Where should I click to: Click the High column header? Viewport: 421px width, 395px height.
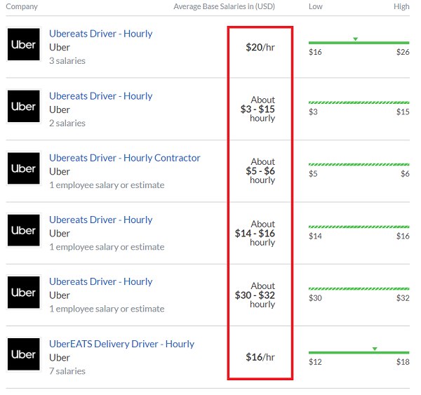coord(401,6)
